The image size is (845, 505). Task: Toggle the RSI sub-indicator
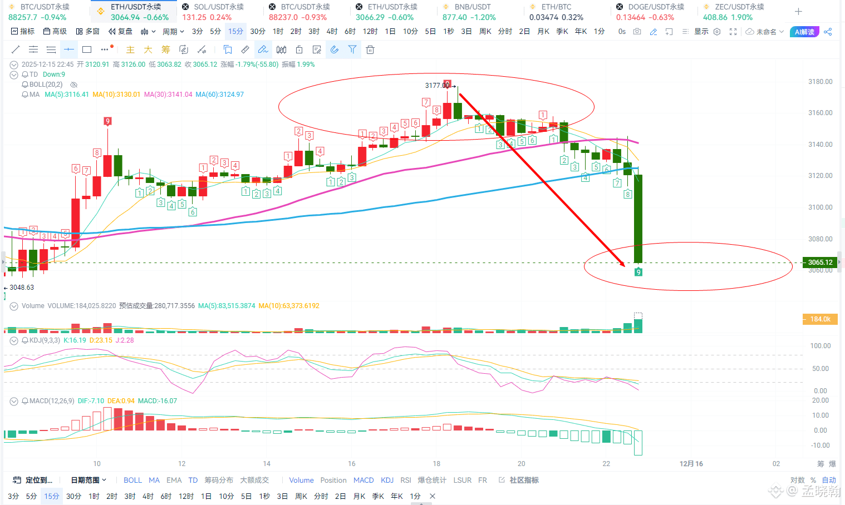406,480
